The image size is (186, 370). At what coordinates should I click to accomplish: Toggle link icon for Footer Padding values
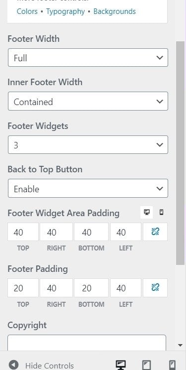click(155, 288)
